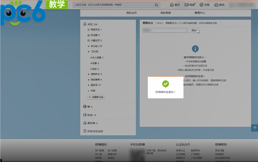Click the blue info icon
Image resolution: width=258 pixels, height=162 pixels.
tap(195, 49)
